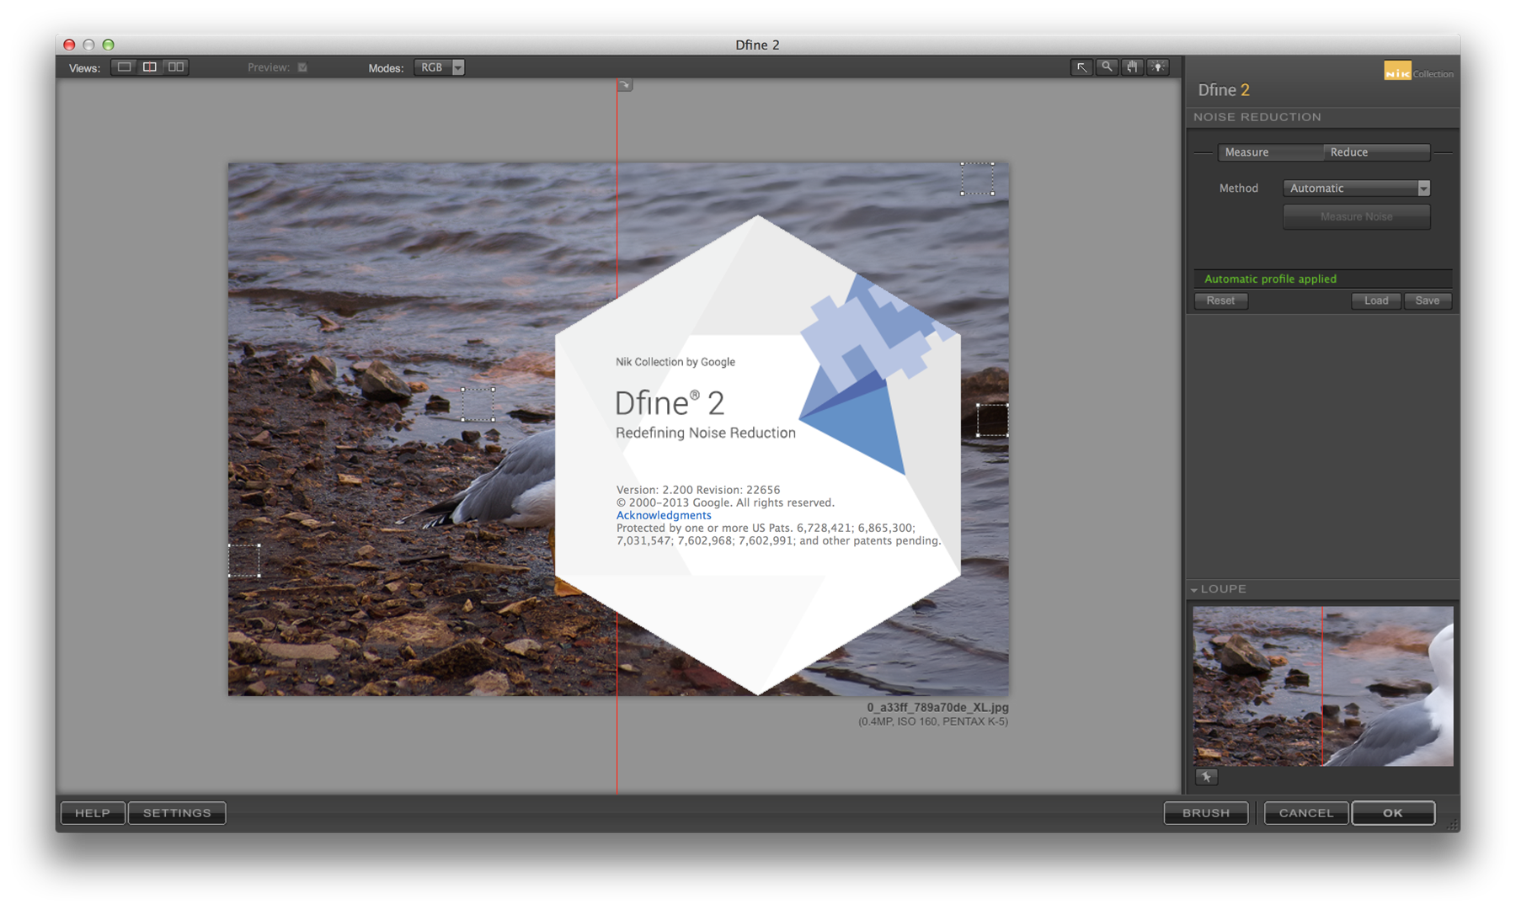The height and width of the screenshot is (909, 1516).
Task: Toggle the Preview checkbox
Action: click(x=302, y=67)
